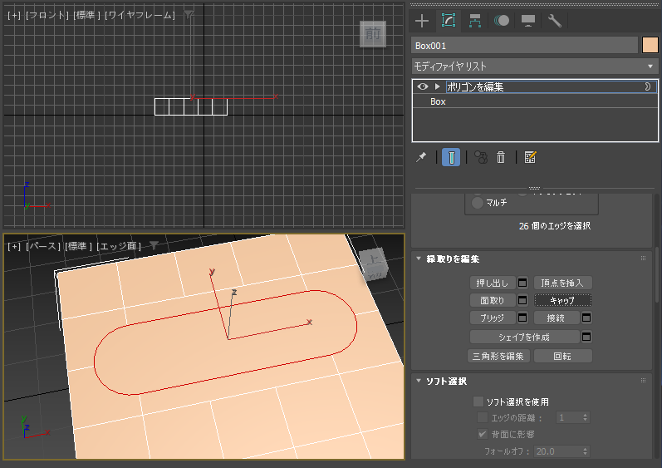Click the 三角形を編集 button
The image size is (662, 468).
tap(498, 356)
